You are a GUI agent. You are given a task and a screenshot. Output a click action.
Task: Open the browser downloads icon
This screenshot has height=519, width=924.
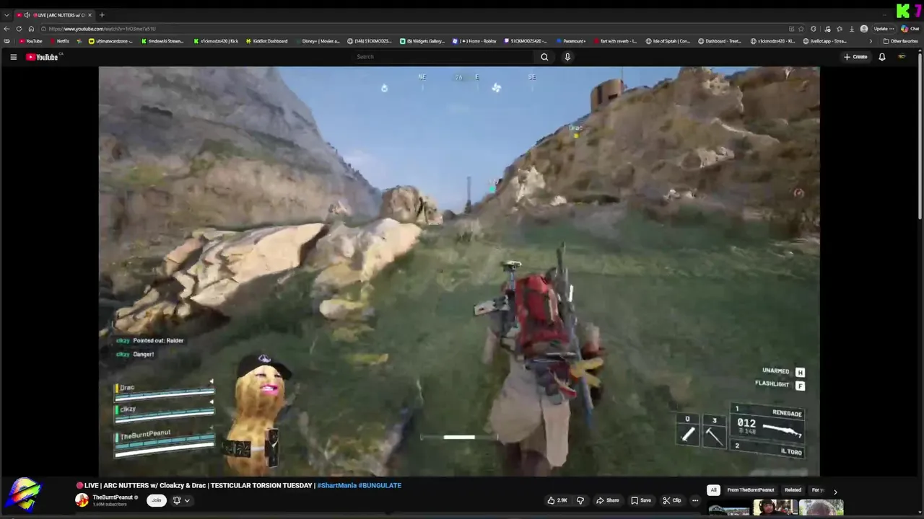[x=852, y=29]
